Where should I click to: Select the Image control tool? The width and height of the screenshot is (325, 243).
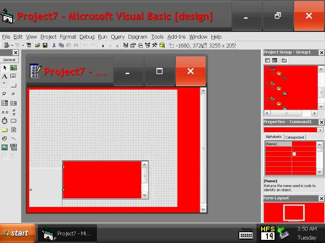click(4, 147)
